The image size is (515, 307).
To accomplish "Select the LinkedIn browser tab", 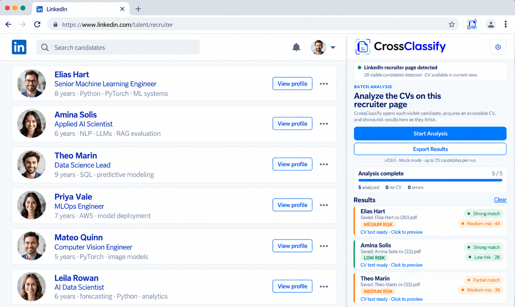I will (x=81, y=9).
